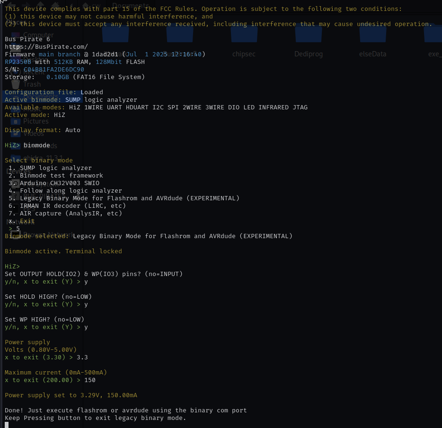This screenshot has width=442, height=428.
Task: Click list option '1. SUMP logic analyzer'
Action: (50, 168)
